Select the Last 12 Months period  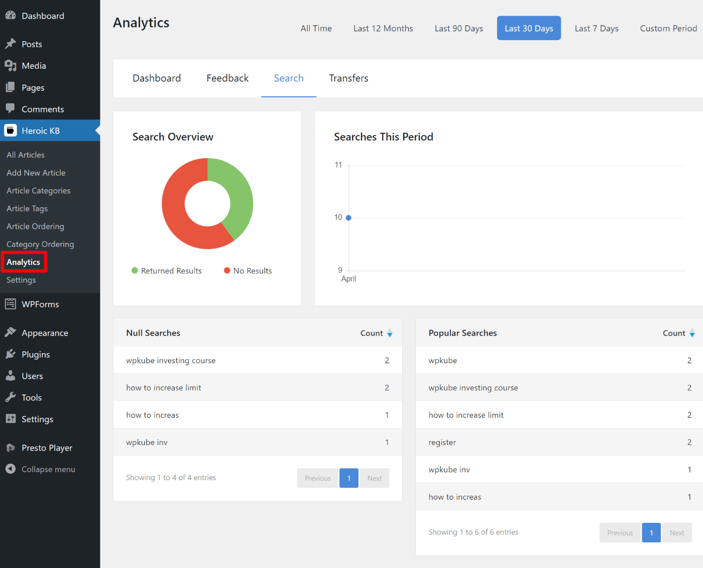pyautogui.click(x=383, y=28)
